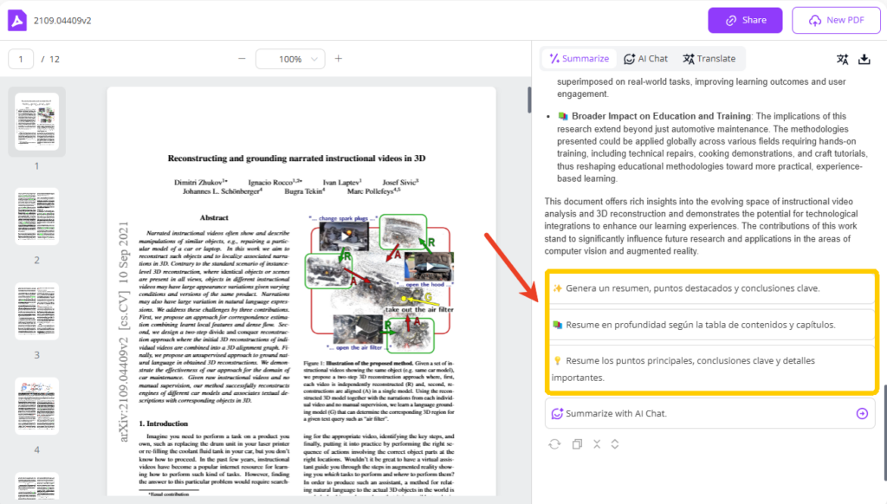
Task: Expand summary text with the up-down arrows
Action: click(x=615, y=444)
